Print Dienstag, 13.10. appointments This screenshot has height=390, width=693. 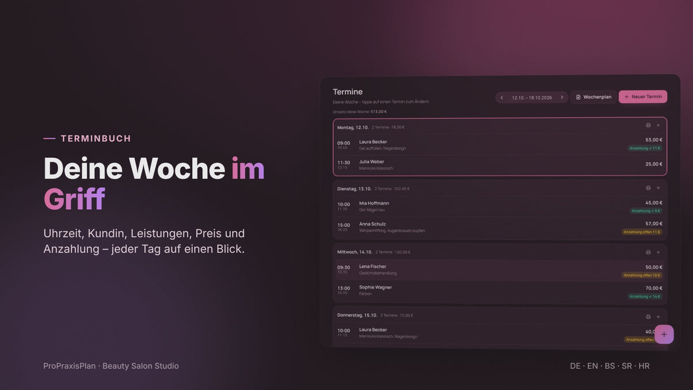coord(648,188)
